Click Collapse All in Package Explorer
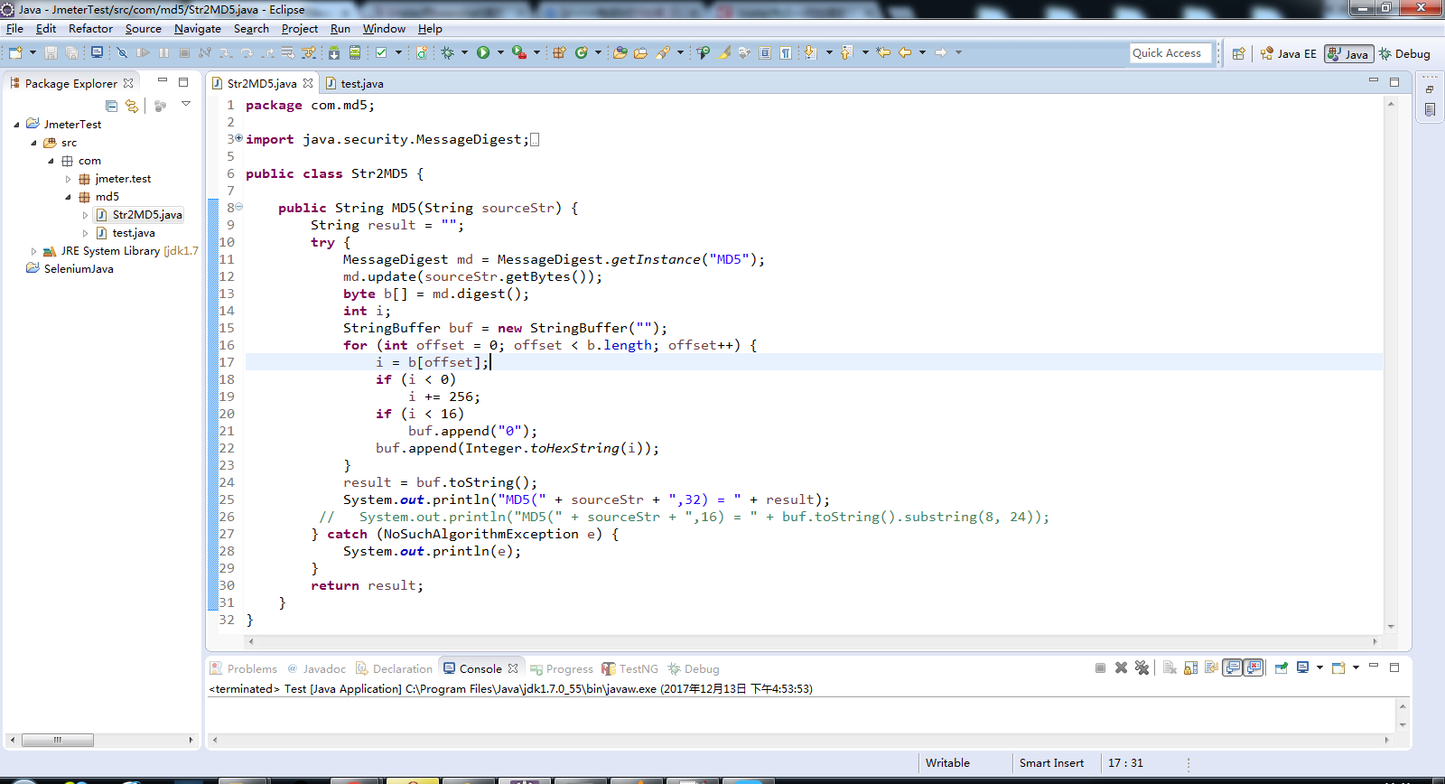Viewport: 1445px width, 784px height. (111, 106)
